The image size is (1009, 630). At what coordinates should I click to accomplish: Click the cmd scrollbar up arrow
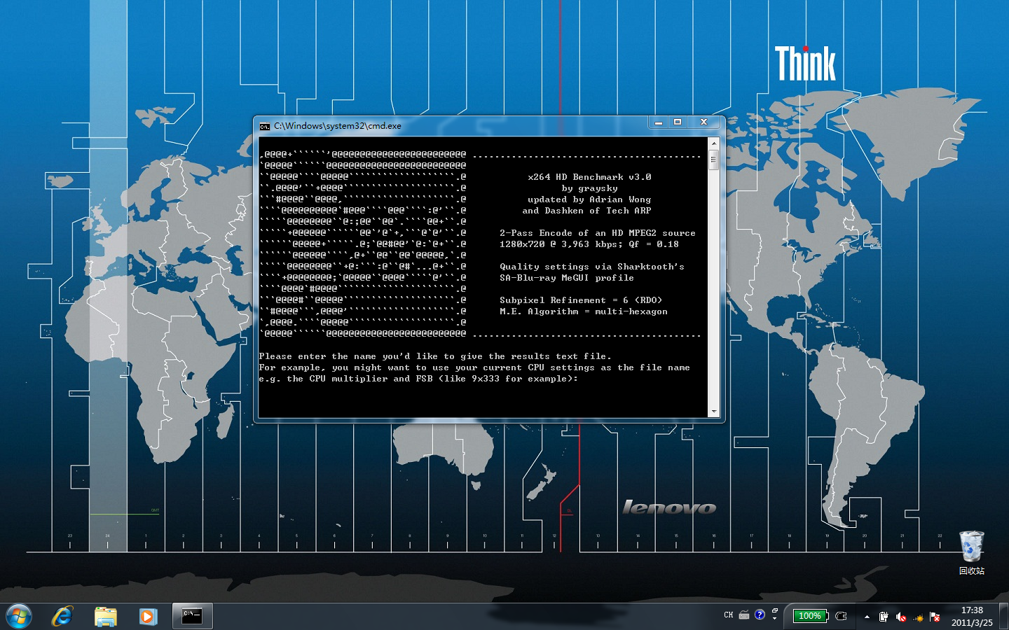coord(713,143)
